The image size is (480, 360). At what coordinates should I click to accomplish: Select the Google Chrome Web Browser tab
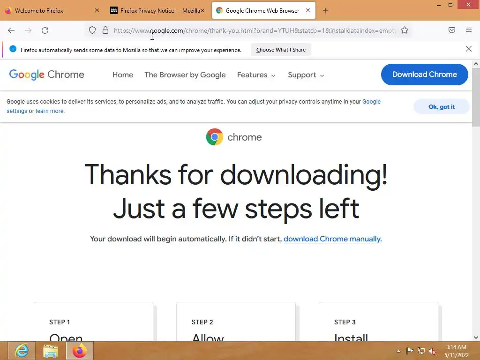(x=263, y=11)
